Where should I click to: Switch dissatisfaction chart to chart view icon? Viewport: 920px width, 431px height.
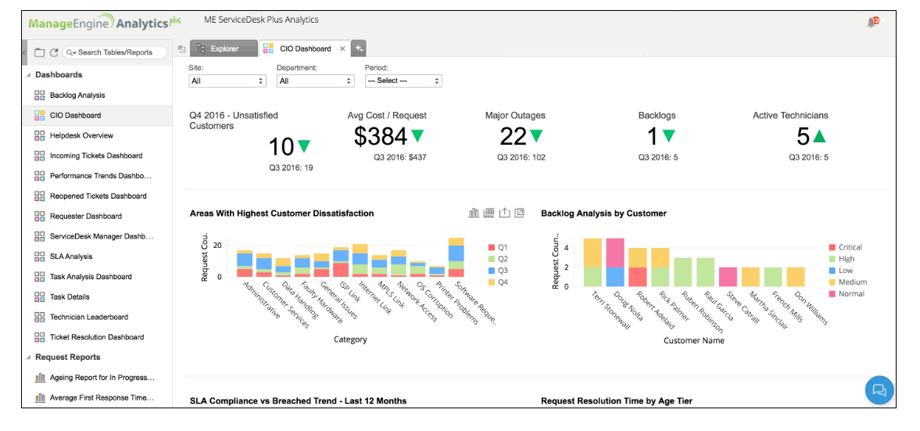[x=474, y=213]
